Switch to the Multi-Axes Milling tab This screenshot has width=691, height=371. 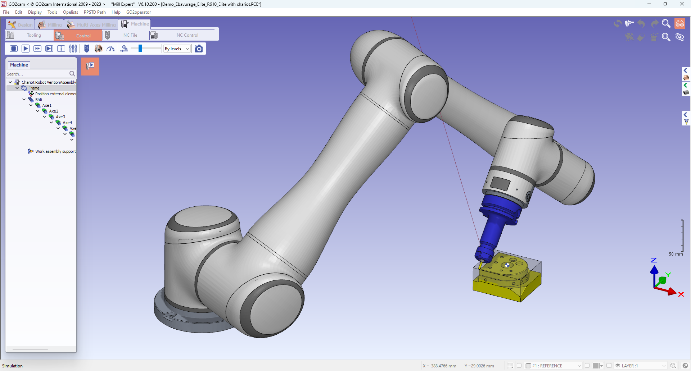[x=91, y=24]
